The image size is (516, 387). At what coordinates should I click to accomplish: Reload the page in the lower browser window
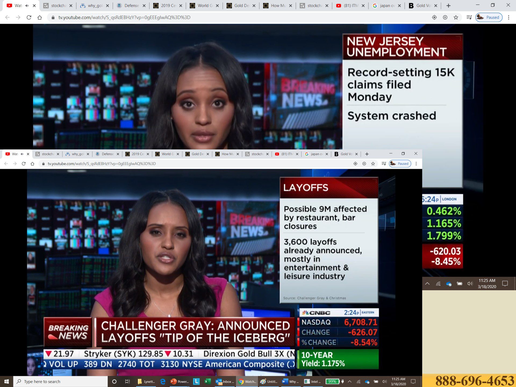(x=24, y=164)
